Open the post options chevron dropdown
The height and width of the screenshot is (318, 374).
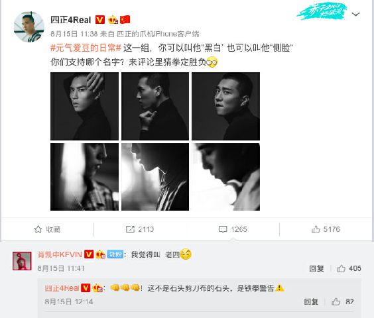tap(355, 15)
